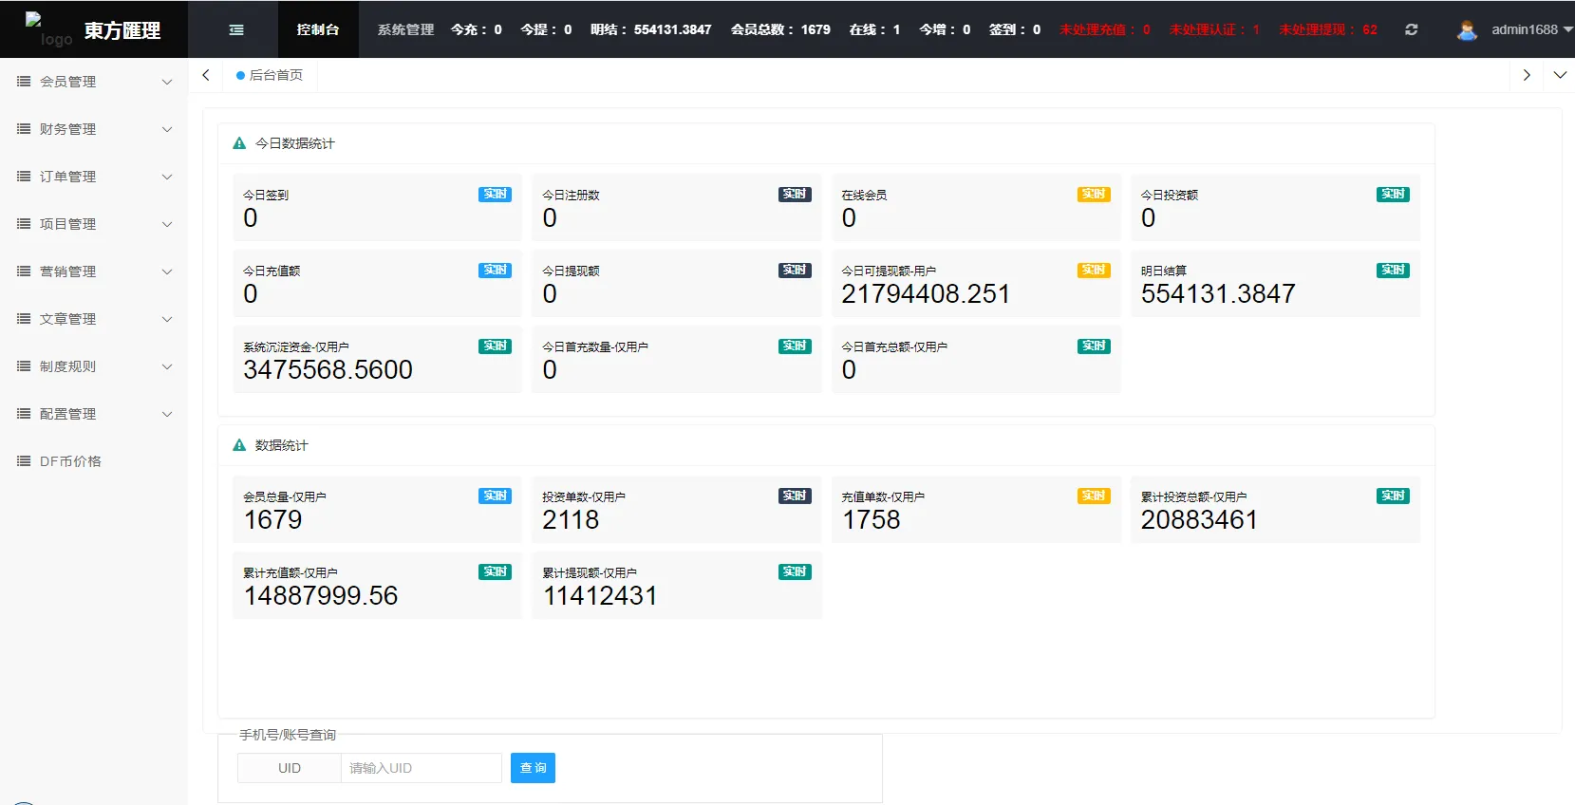Click the right tab scroll arrow

point(1527,75)
